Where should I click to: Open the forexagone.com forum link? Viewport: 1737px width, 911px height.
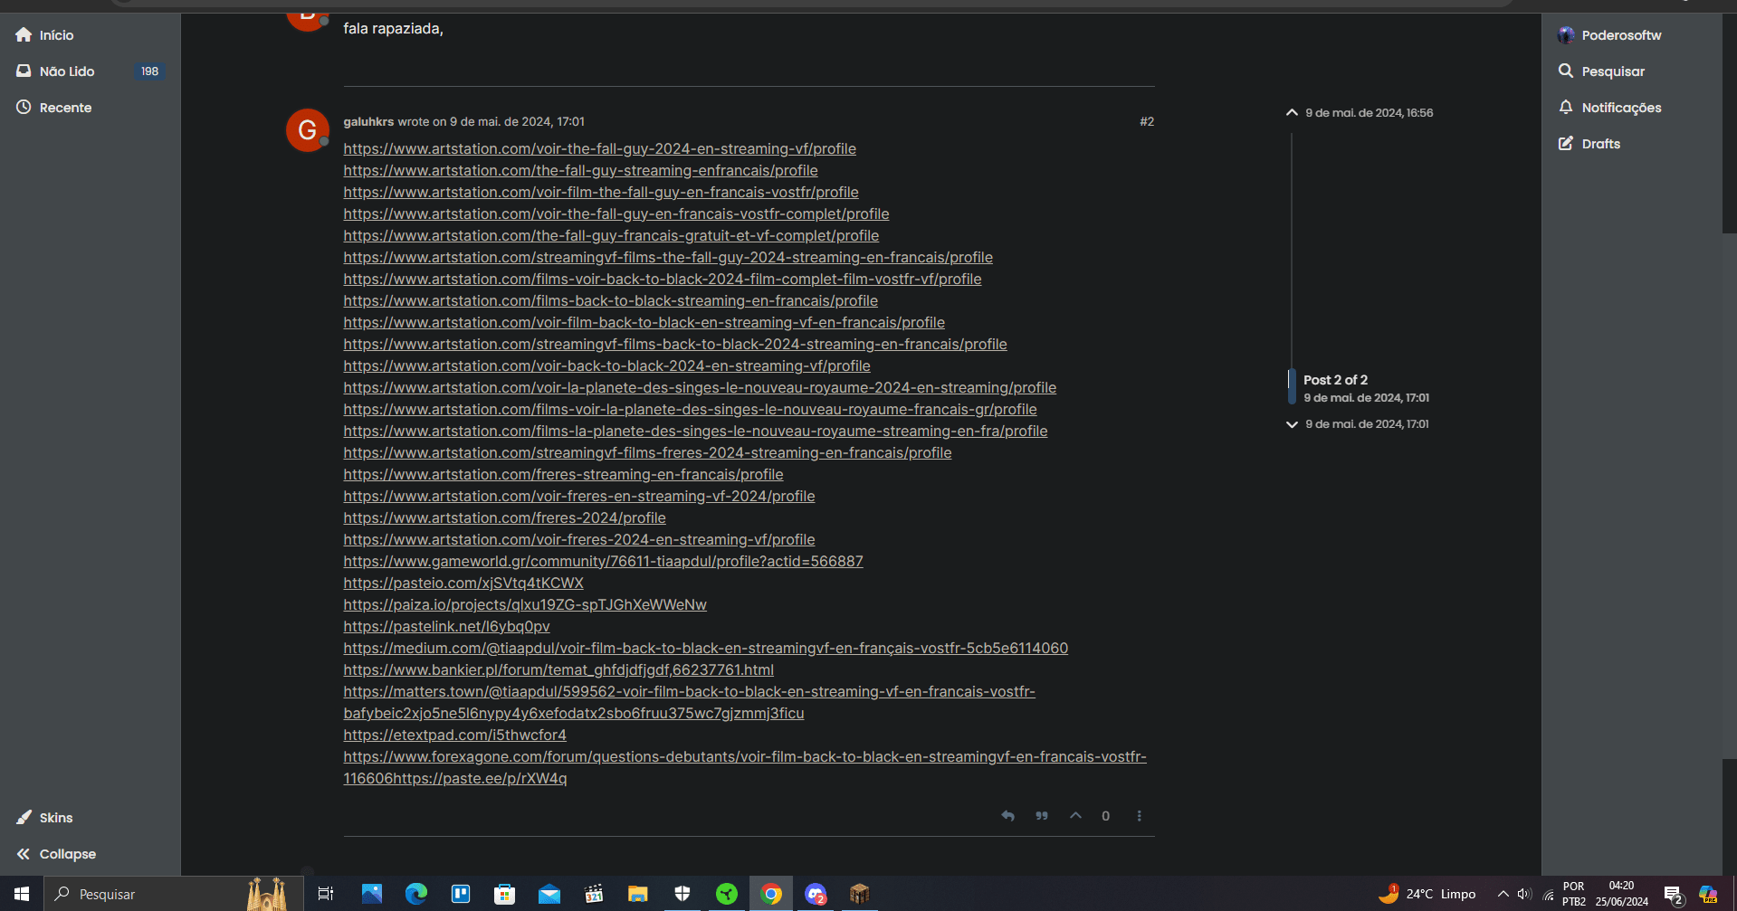(x=744, y=757)
